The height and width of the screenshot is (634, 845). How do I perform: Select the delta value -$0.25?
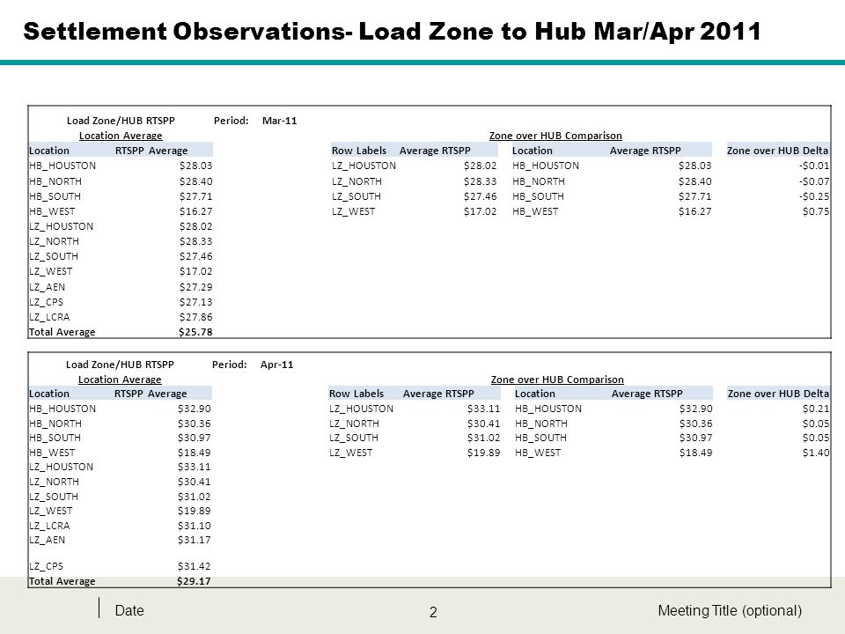pos(814,196)
